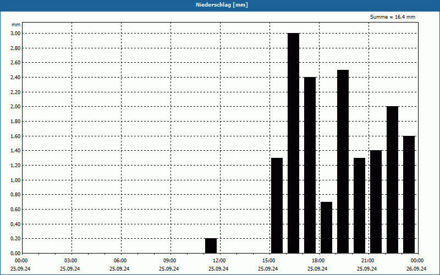Select the 1,30 mm bar just before 21:00
The height and width of the screenshot is (275, 440).
pos(360,205)
